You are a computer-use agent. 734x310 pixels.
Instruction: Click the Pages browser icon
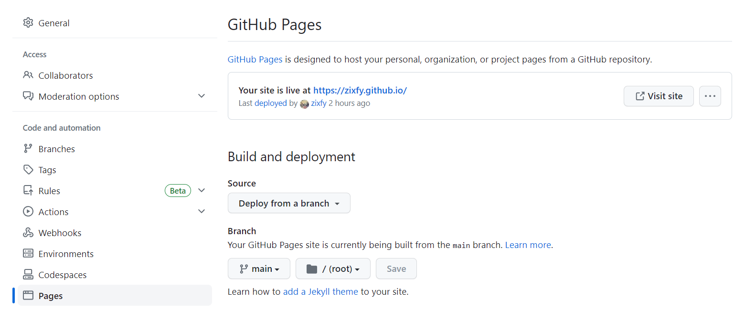click(28, 296)
